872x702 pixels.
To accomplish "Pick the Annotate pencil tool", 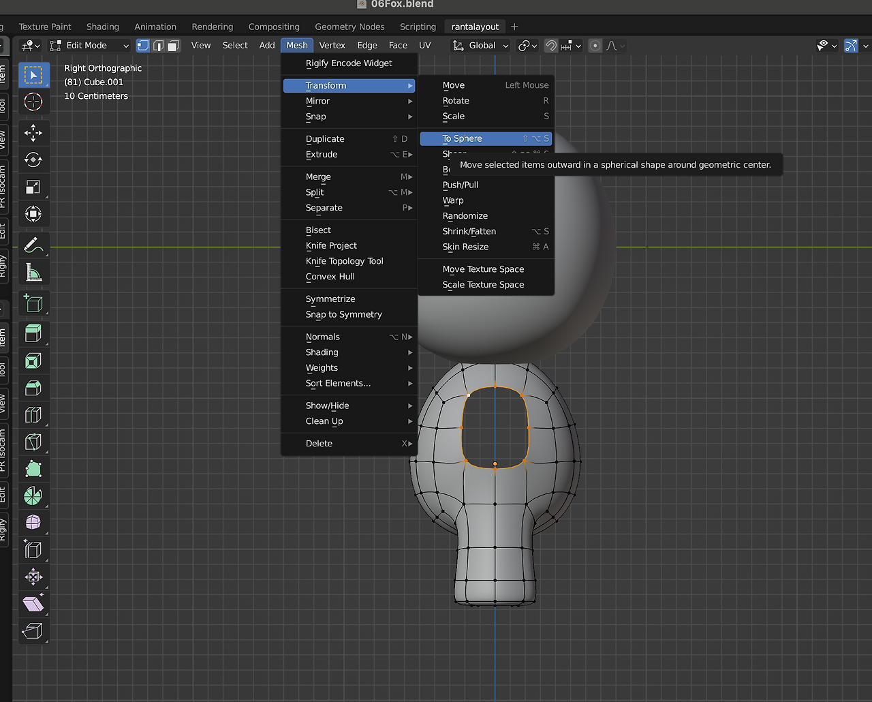I will coord(33,245).
